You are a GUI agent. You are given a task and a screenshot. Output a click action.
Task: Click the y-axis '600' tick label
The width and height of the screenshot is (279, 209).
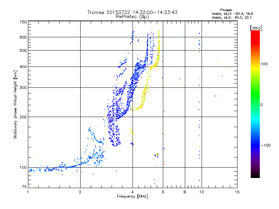[x=23, y=37]
